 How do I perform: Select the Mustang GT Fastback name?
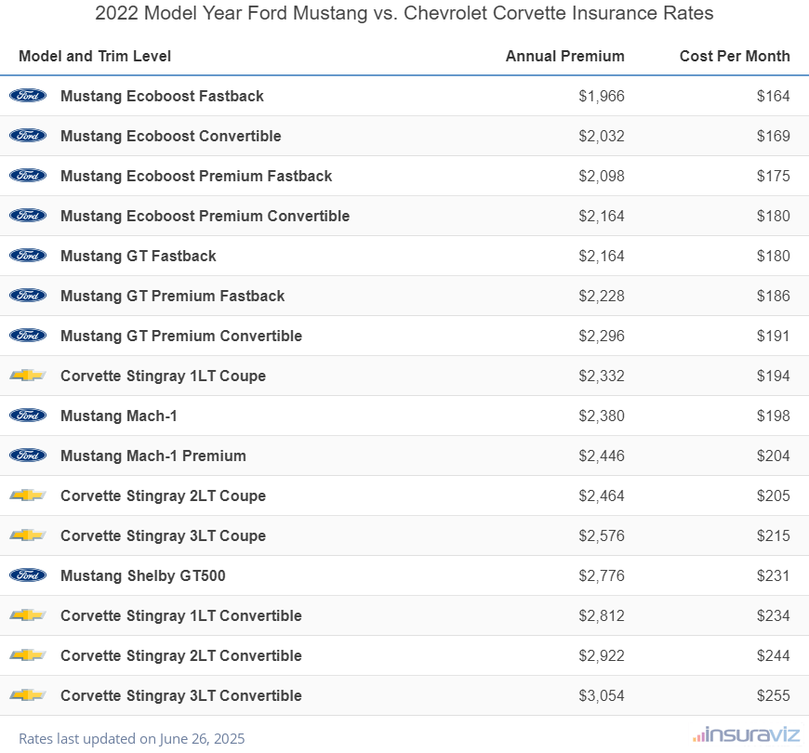point(139,256)
